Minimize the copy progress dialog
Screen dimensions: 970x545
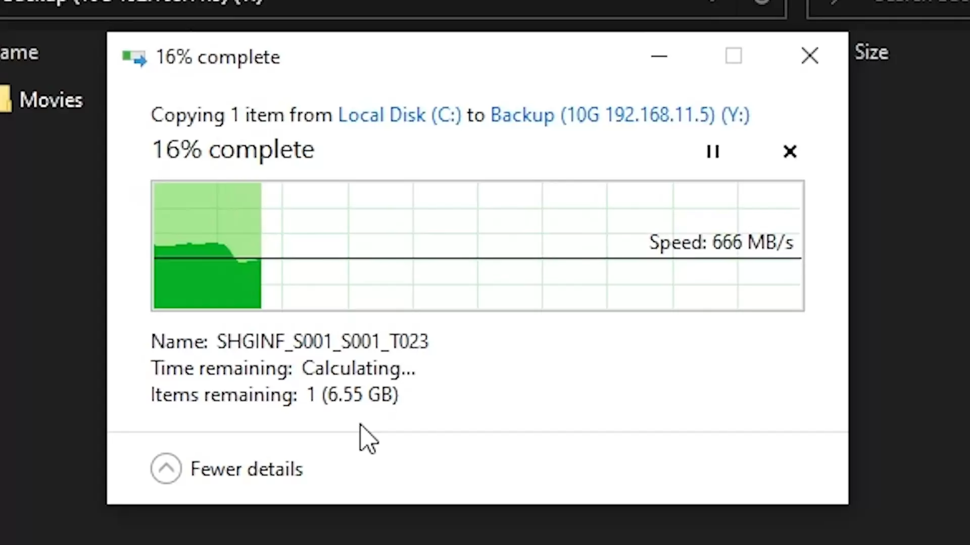[659, 56]
